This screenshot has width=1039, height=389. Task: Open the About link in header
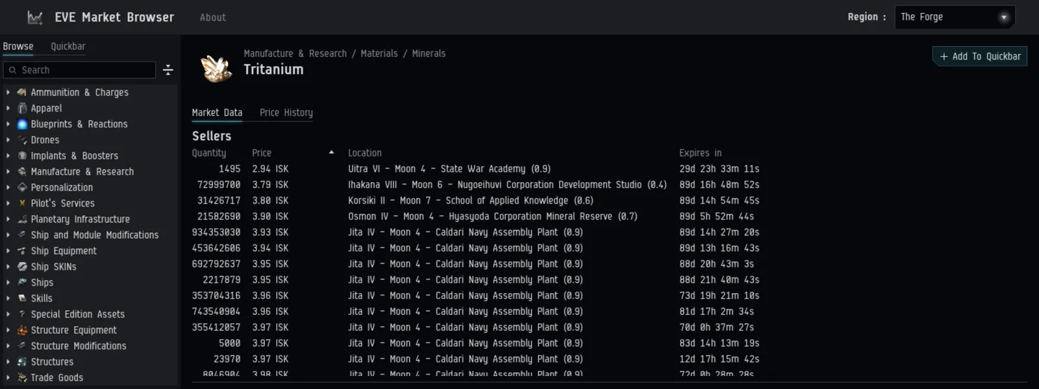pyautogui.click(x=213, y=18)
